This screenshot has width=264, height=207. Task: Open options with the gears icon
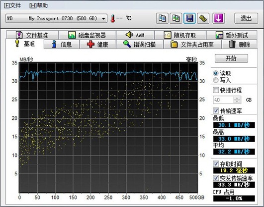[203, 18]
